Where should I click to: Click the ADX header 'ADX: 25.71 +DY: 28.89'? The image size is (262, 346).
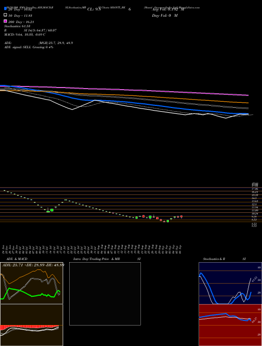(24, 265)
